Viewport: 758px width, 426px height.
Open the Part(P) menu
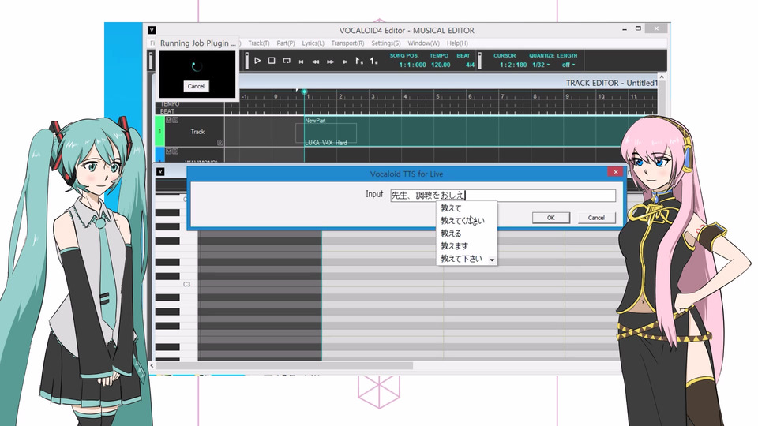click(x=286, y=43)
